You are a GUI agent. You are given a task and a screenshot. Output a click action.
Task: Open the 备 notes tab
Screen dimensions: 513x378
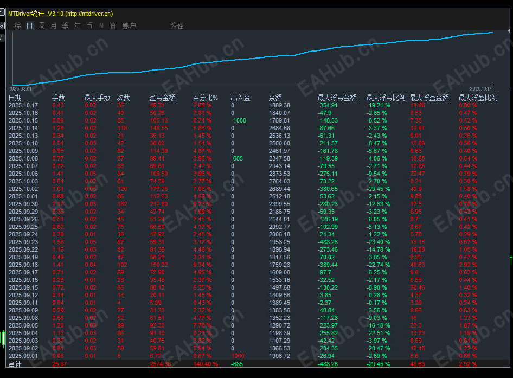click(113, 25)
